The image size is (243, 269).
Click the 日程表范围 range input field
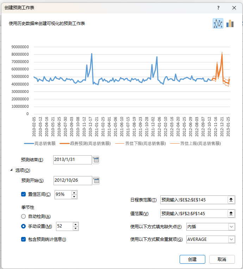(194, 200)
